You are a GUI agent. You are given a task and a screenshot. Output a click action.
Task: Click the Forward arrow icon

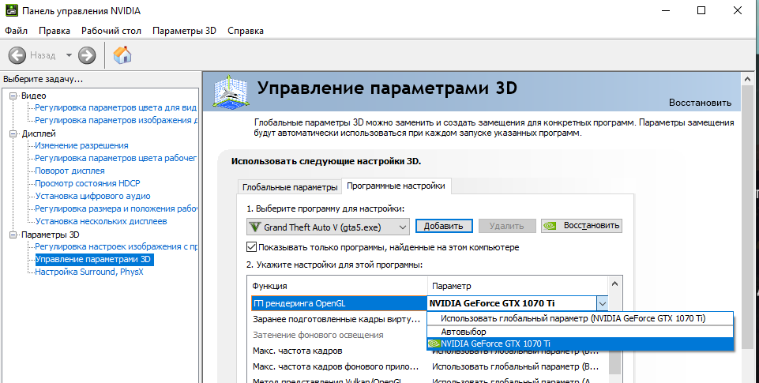point(87,55)
